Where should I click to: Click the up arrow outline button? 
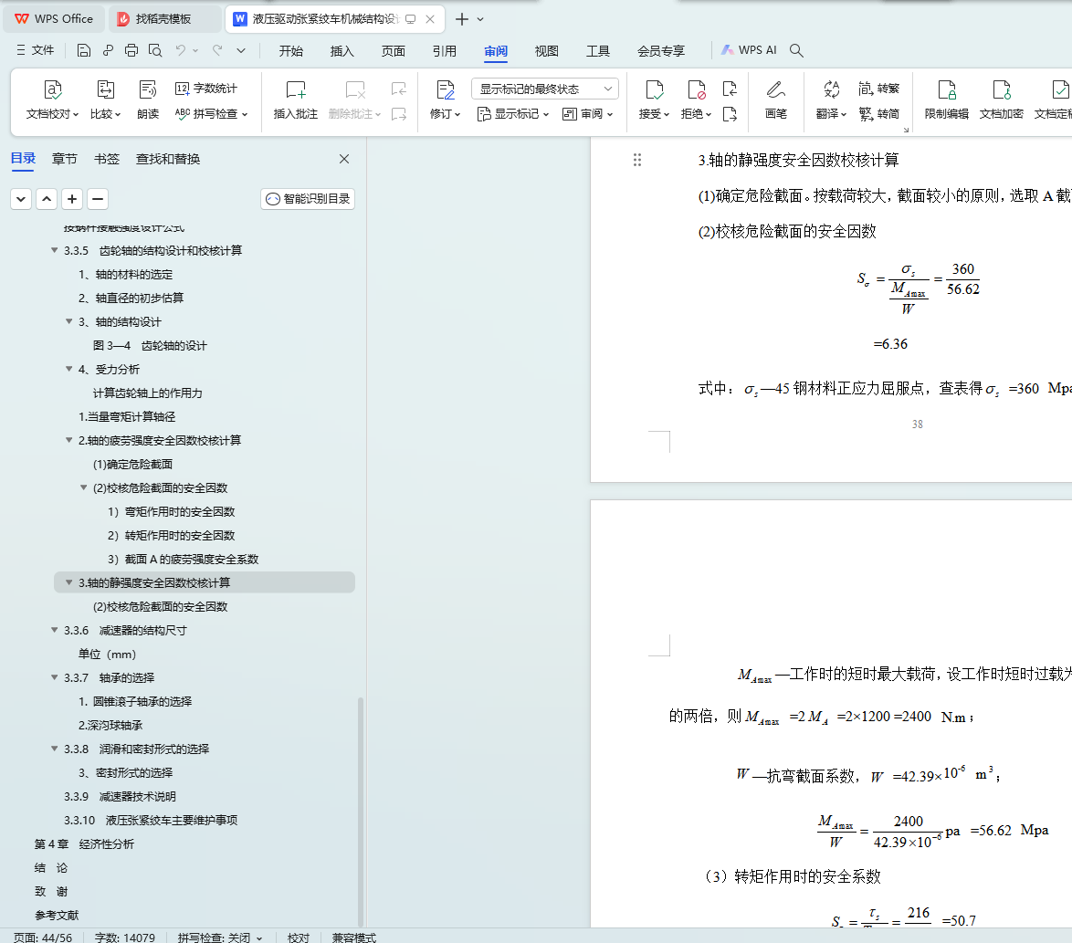47,199
